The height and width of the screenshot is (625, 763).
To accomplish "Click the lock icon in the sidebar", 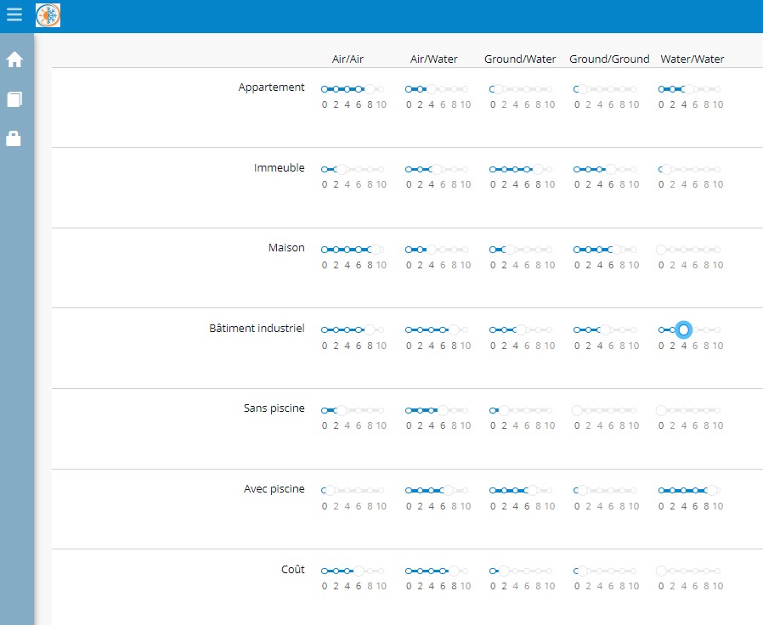I will [14, 138].
